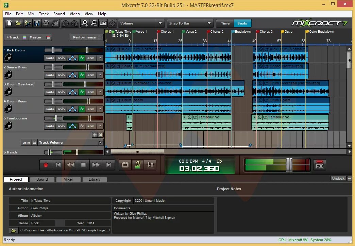355x246 pixels.
Task: Open preferences gear icon in toolbar
Action: pos(112,23)
